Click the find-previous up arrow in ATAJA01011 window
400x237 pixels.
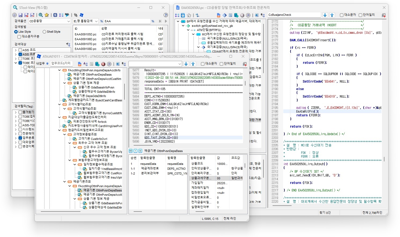193,64
